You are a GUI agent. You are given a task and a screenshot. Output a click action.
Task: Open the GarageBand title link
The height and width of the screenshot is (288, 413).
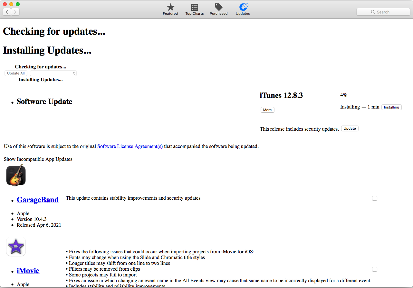38,200
